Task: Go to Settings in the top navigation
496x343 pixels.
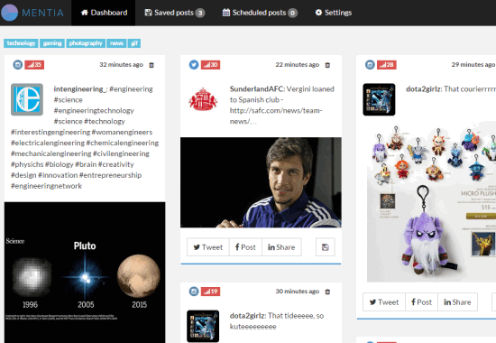Action: [x=334, y=13]
